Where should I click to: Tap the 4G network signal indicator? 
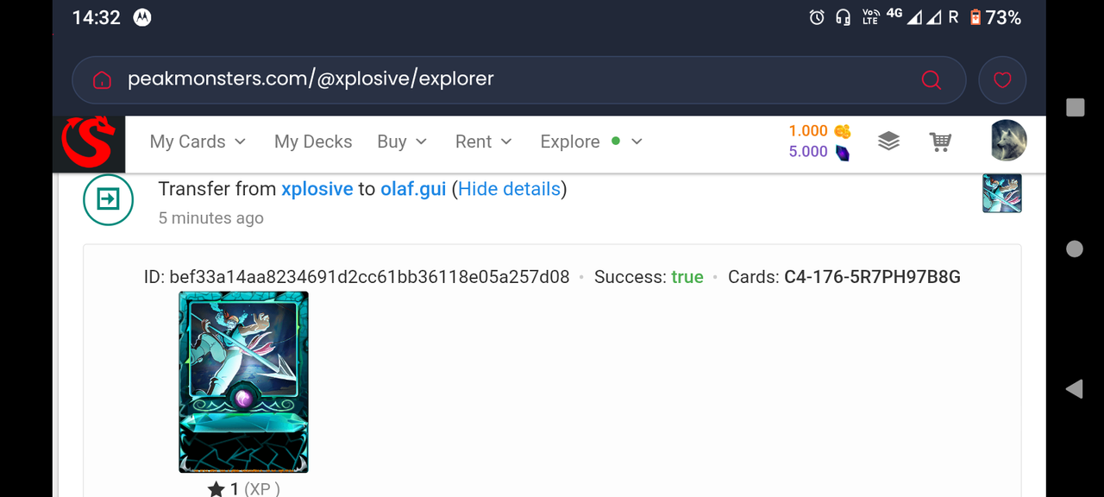(894, 13)
